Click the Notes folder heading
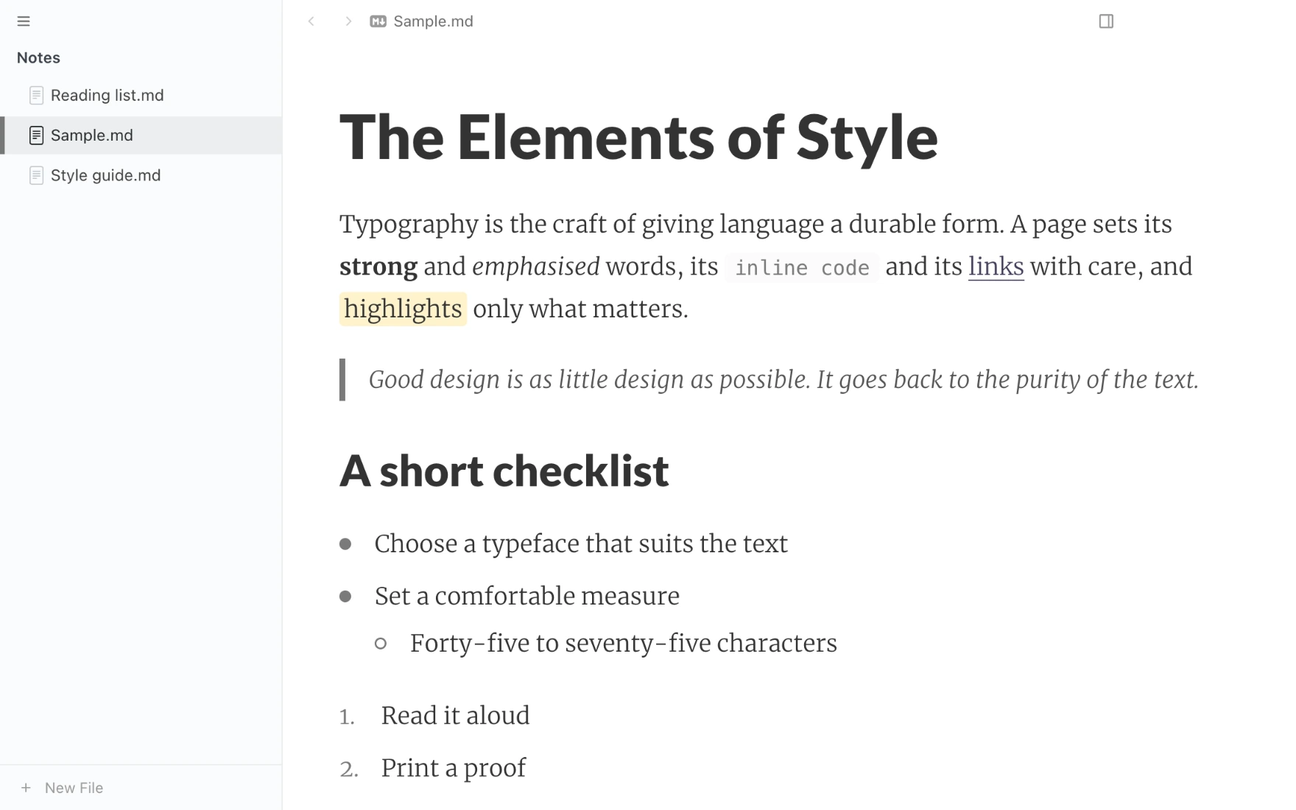Image resolution: width=1296 pixels, height=810 pixels. 38,57
